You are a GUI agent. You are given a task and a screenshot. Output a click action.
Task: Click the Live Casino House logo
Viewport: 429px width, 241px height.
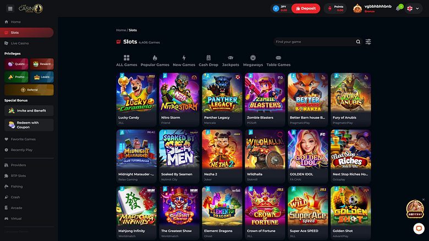tap(31, 8)
